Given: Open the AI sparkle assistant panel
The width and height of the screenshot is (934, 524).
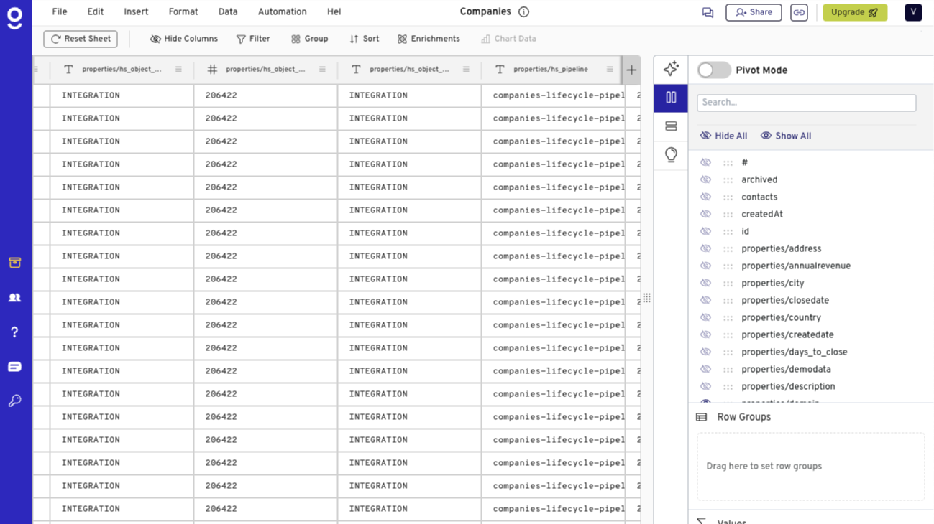Looking at the screenshot, I should [x=671, y=69].
